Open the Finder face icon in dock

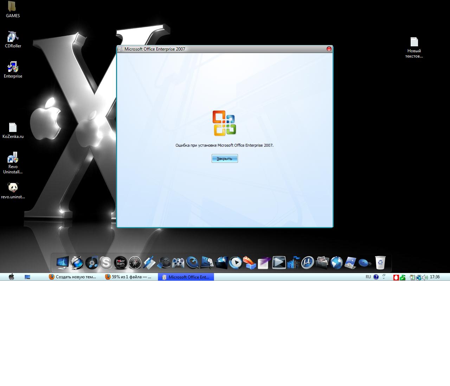(x=207, y=262)
